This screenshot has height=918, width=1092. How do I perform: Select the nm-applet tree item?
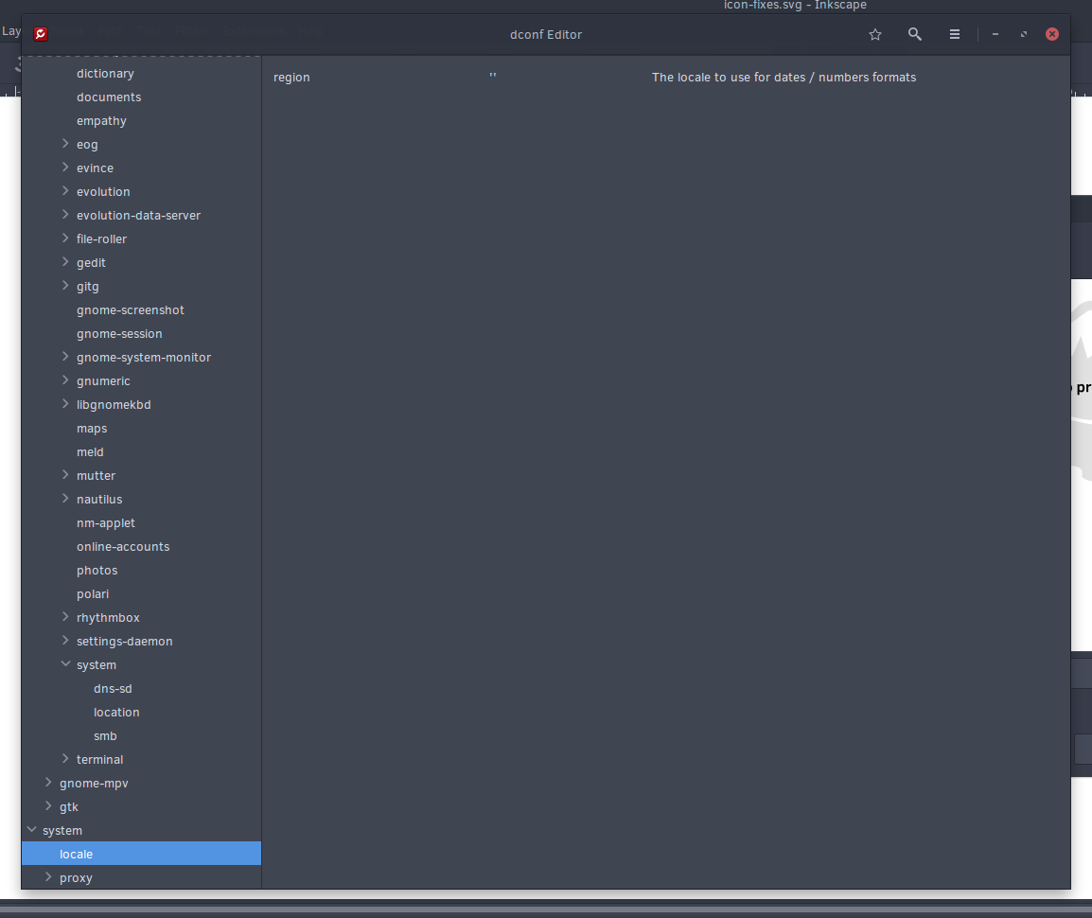(x=141, y=523)
